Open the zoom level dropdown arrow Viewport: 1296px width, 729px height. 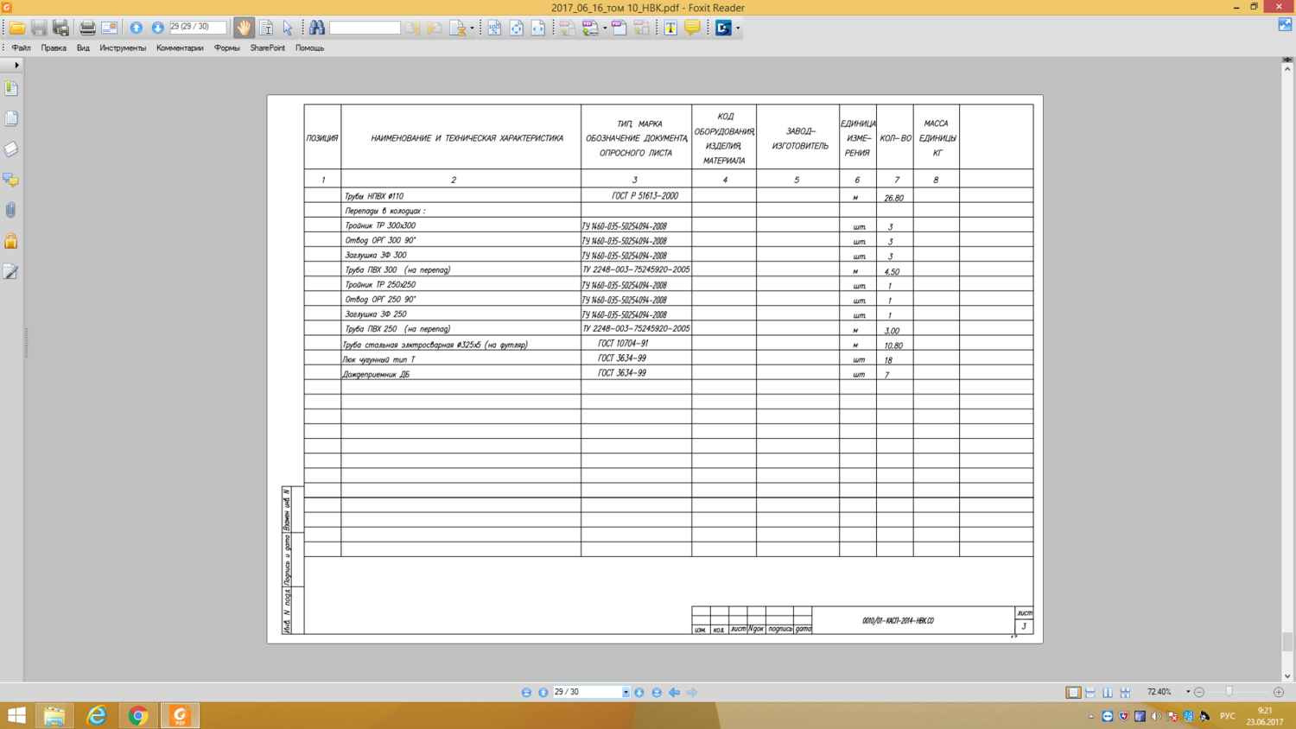click(1188, 692)
